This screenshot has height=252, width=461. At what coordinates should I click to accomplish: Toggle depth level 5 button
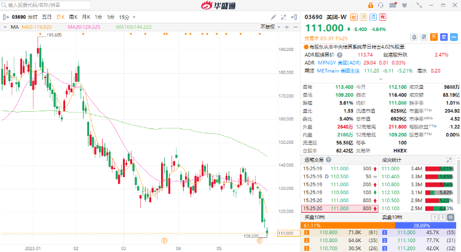click(443, 218)
